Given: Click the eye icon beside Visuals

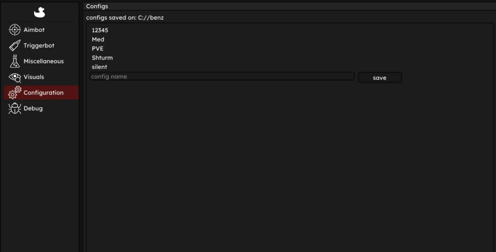Looking at the screenshot, I should pyautogui.click(x=15, y=77).
